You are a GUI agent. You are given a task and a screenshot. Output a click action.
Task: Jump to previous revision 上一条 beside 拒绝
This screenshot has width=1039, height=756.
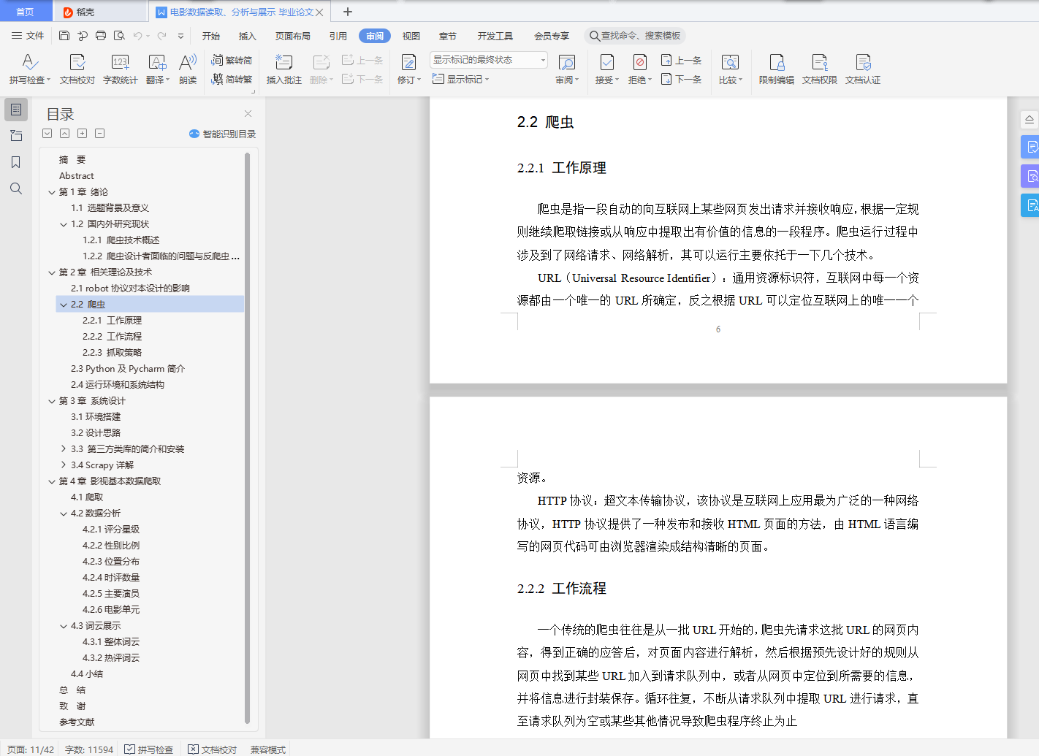coord(682,60)
